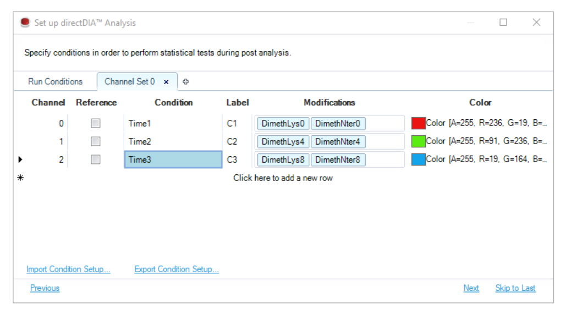The width and height of the screenshot is (566, 314).
Task: Go to the Previous page
Action: pyautogui.click(x=45, y=288)
